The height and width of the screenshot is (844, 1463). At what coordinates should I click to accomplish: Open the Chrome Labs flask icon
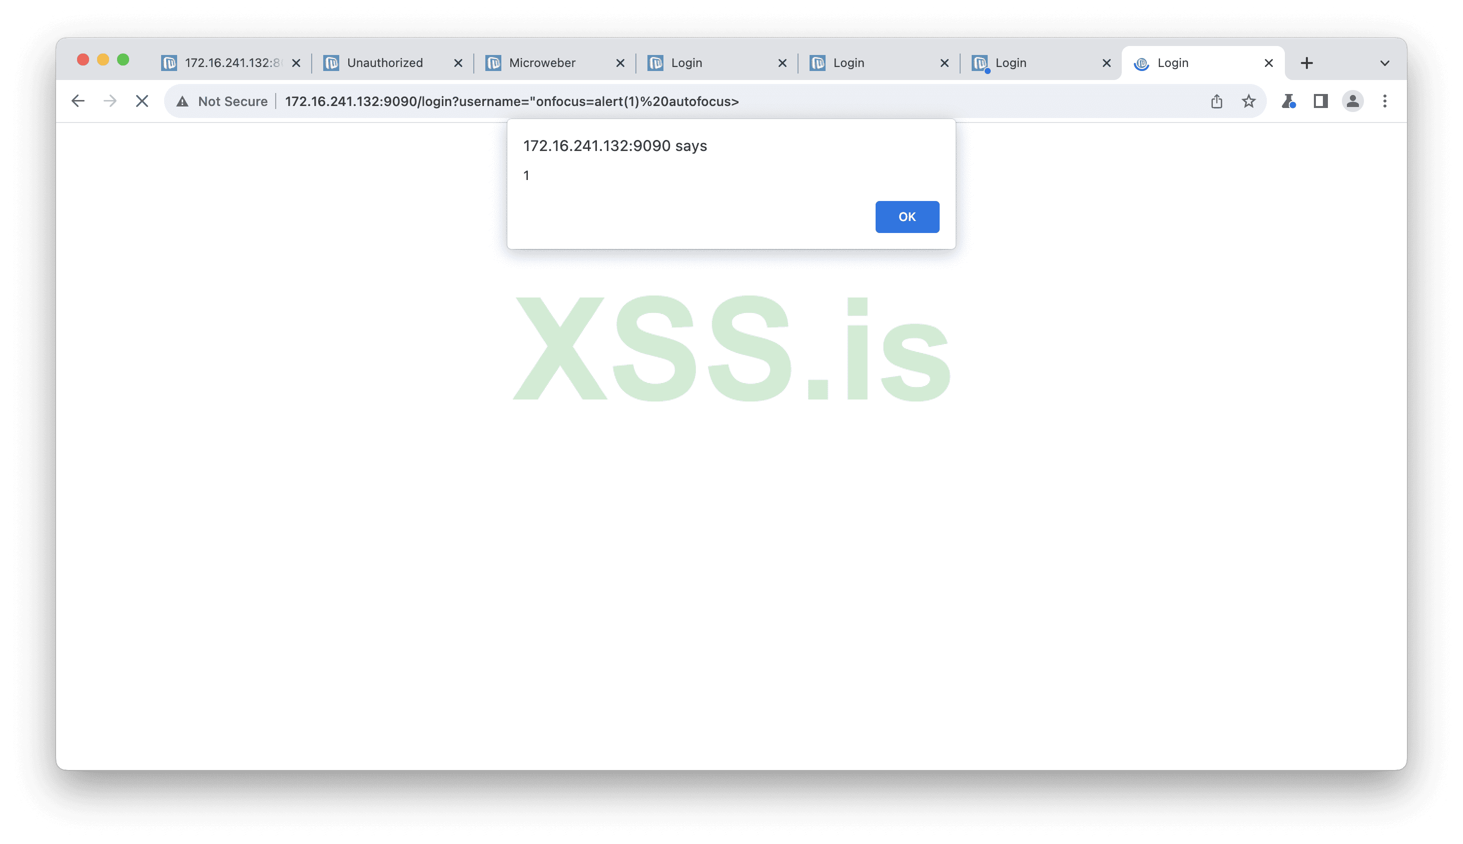pyautogui.click(x=1288, y=101)
